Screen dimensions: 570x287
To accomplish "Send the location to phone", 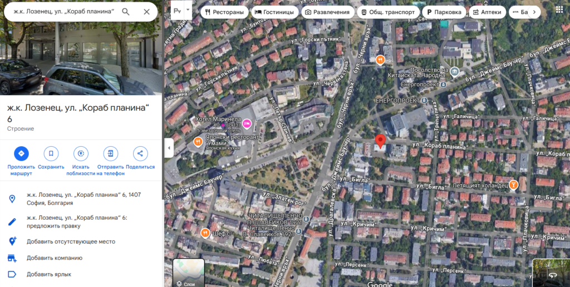I will 110,154.
